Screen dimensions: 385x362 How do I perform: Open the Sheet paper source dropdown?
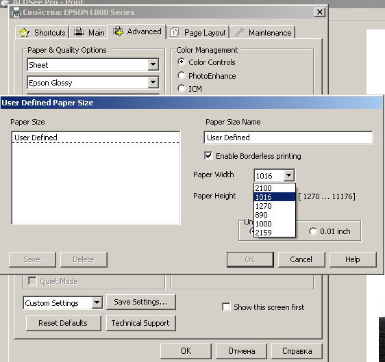pyautogui.click(x=153, y=64)
